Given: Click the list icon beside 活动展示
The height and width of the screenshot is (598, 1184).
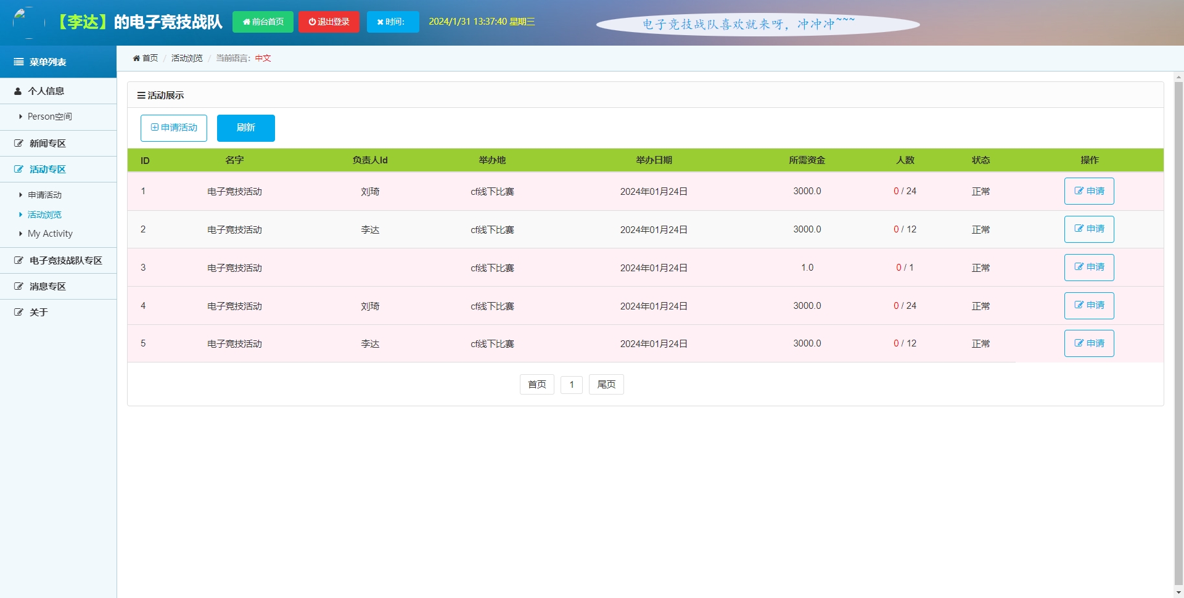Looking at the screenshot, I should tap(141, 96).
